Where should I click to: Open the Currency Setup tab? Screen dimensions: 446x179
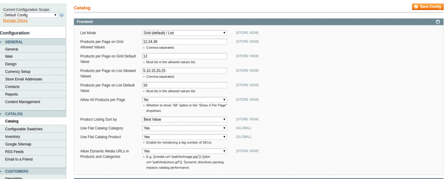33,72
